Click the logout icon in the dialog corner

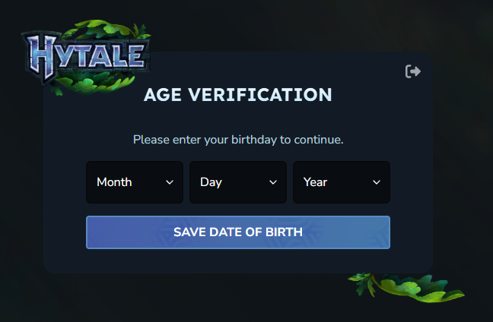(x=413, y=71)
